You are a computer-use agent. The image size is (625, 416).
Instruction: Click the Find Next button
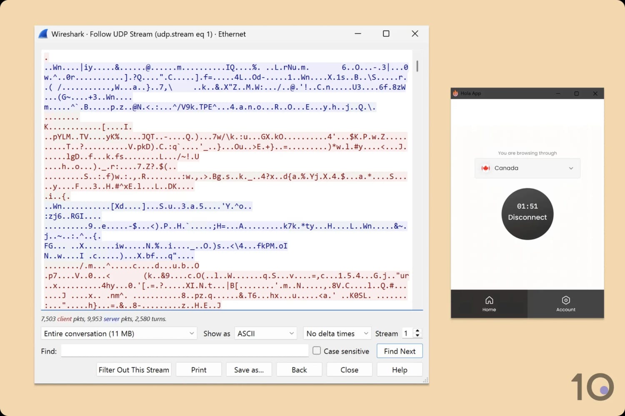400,351
